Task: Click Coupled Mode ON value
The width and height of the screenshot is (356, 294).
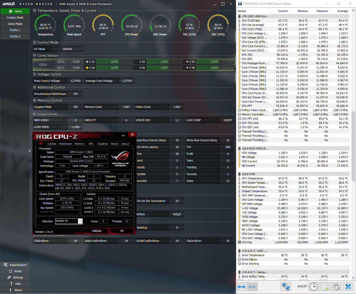Action: click(x=75, y=107)
